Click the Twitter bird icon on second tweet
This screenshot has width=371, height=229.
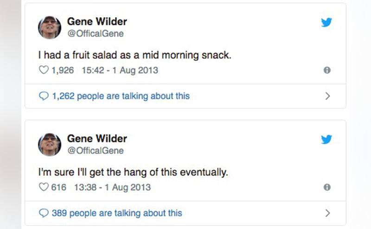326,139
